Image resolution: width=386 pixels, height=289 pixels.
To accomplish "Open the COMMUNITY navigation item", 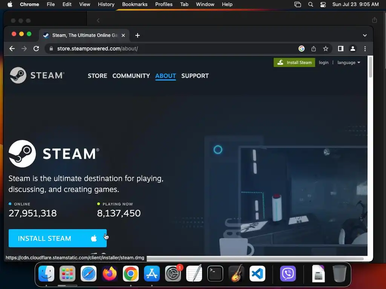I will coord(131,76).
